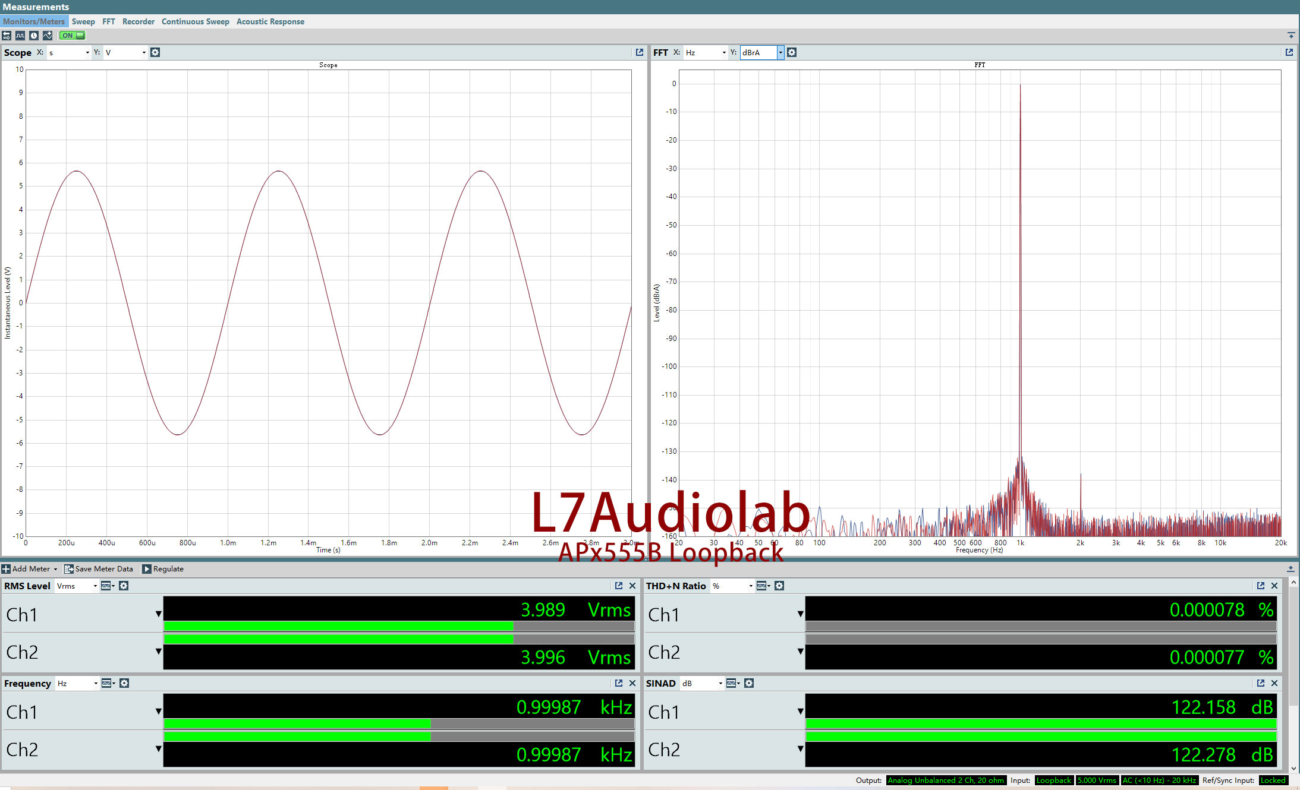Click RMS Level Ch1 level bar
1300x790 pixels.
click(399, 626)
